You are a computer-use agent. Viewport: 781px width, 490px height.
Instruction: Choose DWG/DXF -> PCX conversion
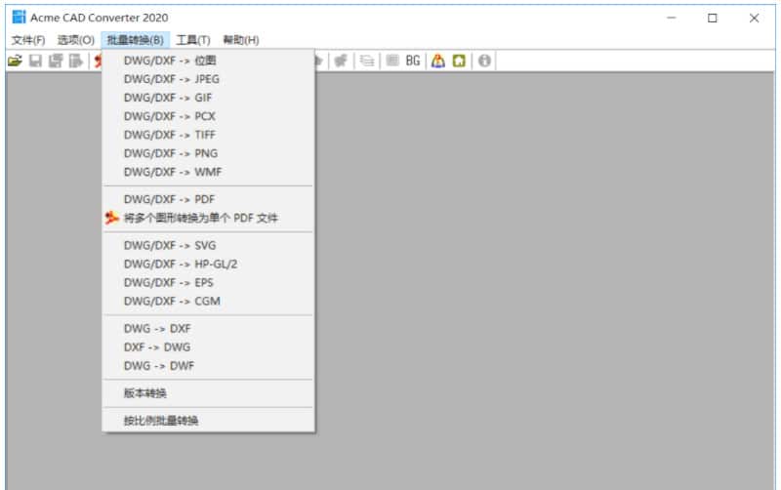[x=208, y=116]
